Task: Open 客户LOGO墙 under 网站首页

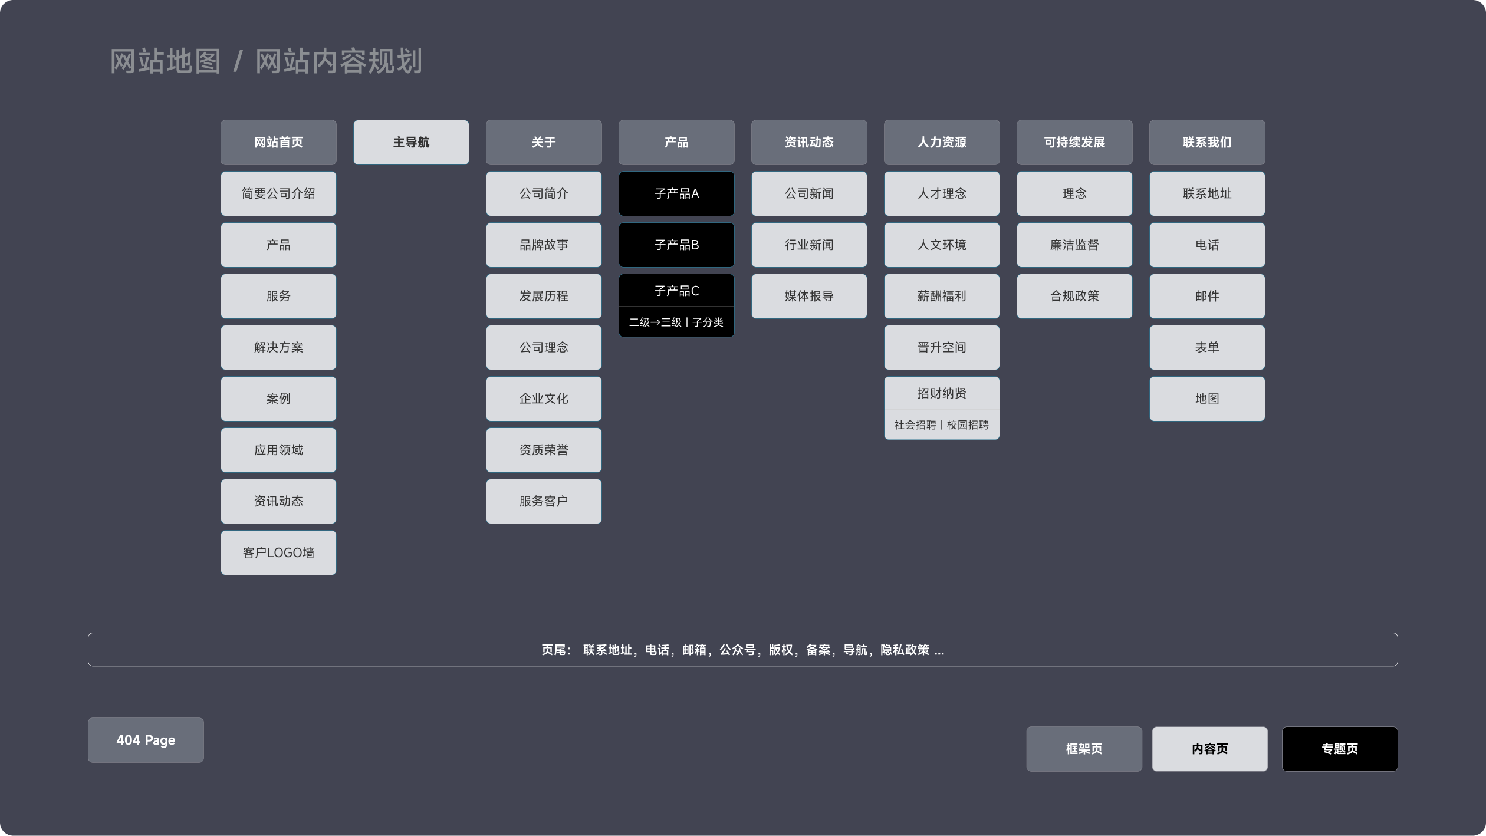Action: (x=278, y=552)
